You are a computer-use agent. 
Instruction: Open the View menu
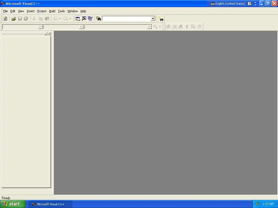coord(21,11)
